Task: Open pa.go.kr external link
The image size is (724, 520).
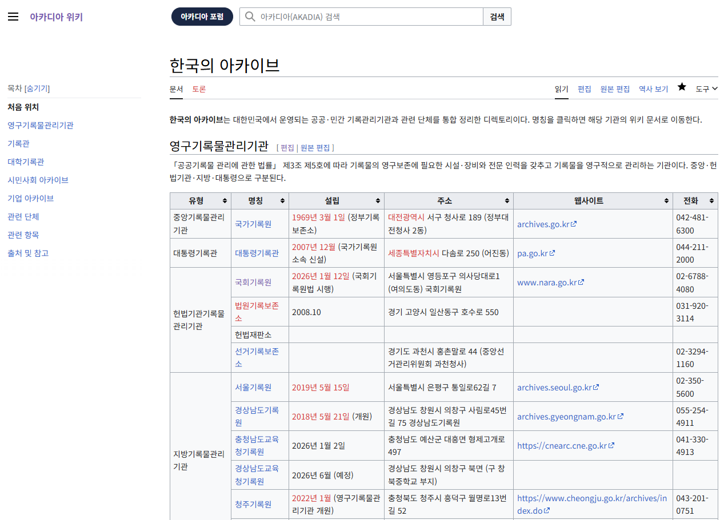Action: (x=536, y=253)
